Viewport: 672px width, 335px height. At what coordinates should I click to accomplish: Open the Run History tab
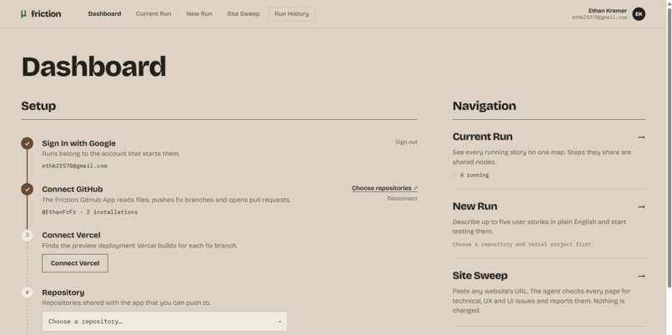coord(292,13)
